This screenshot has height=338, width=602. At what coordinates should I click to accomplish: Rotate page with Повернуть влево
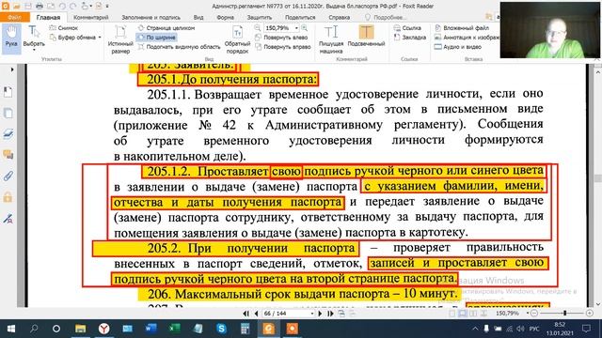coord(281,38)
